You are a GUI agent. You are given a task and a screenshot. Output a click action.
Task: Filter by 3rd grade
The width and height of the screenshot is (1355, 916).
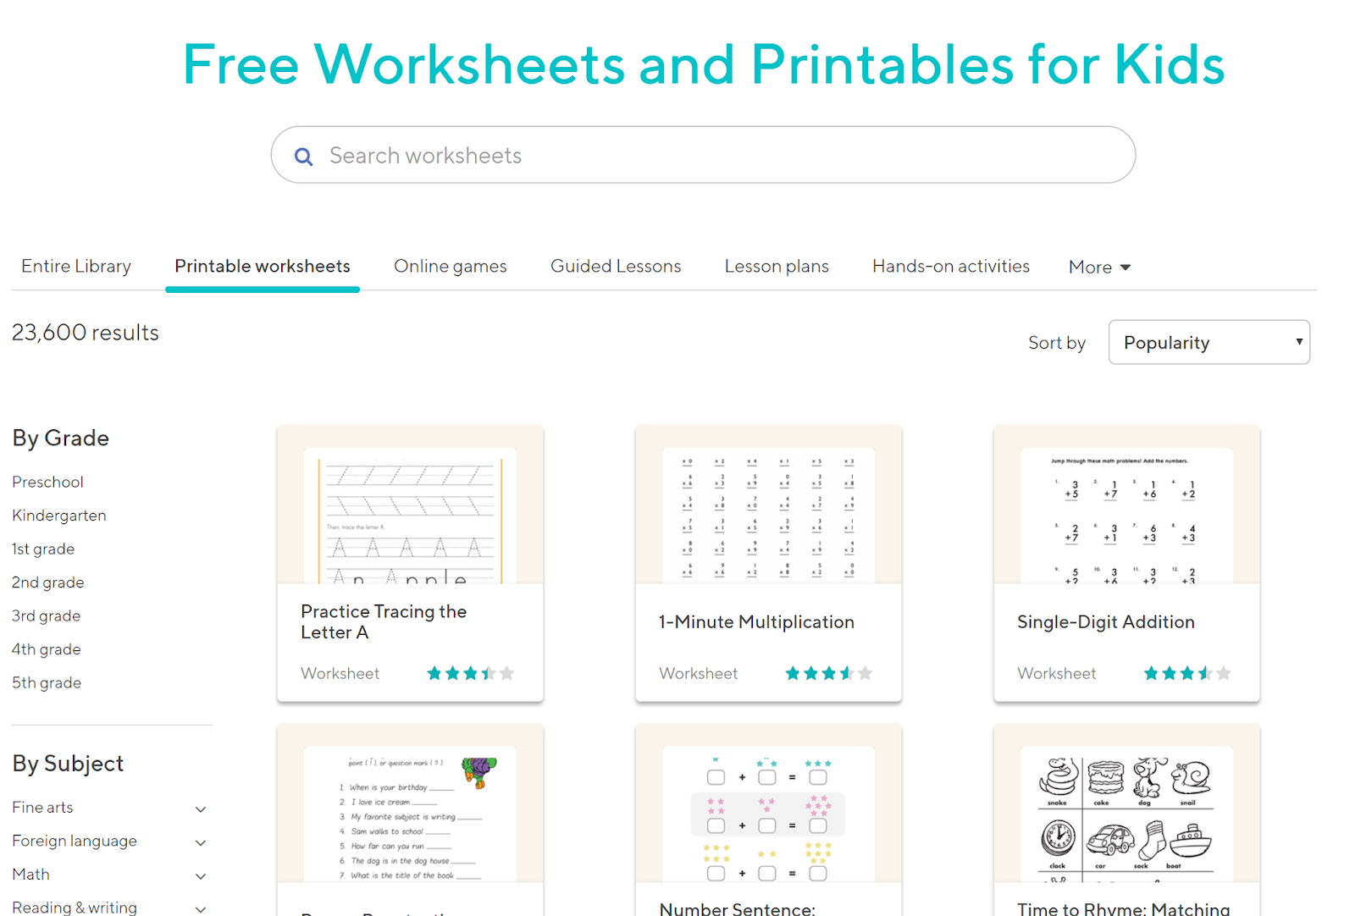[x=47, y=615]
